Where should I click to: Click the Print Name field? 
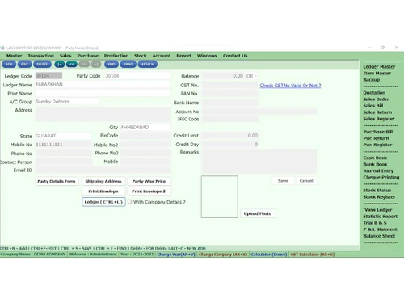click(x=103, y=93)
